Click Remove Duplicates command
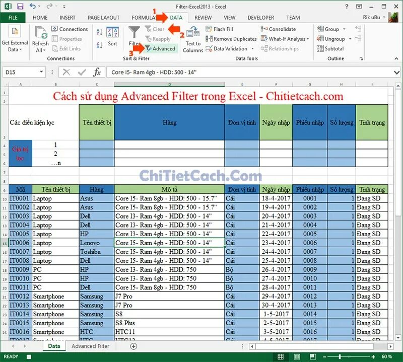The height and width of the screenshot is (362, 403). tap(231, 39)
